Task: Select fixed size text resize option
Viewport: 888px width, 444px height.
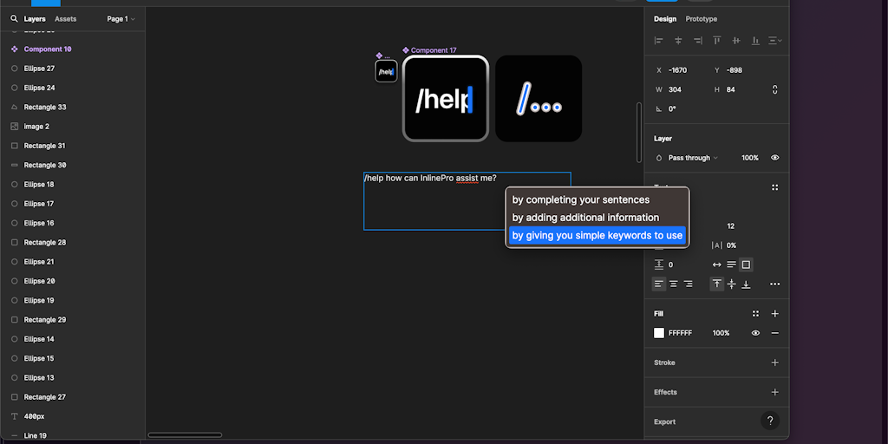Action: point(746,264)
